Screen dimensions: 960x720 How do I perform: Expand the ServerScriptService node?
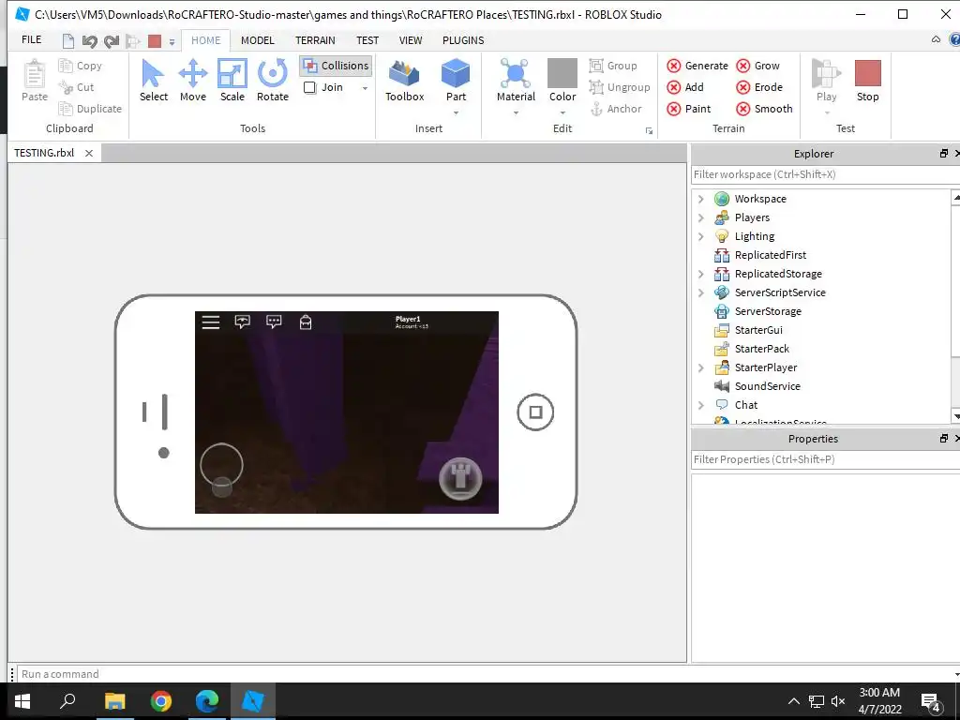coord(701,292)
